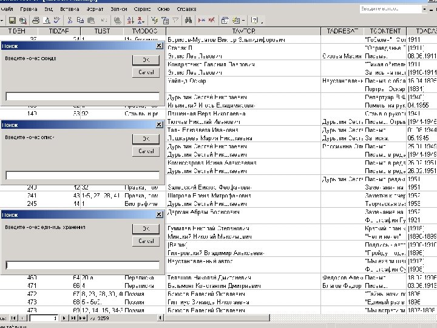437x328 pixels.
Task: Click cell 'Неустановленный автор'
Action: [243, 261]
